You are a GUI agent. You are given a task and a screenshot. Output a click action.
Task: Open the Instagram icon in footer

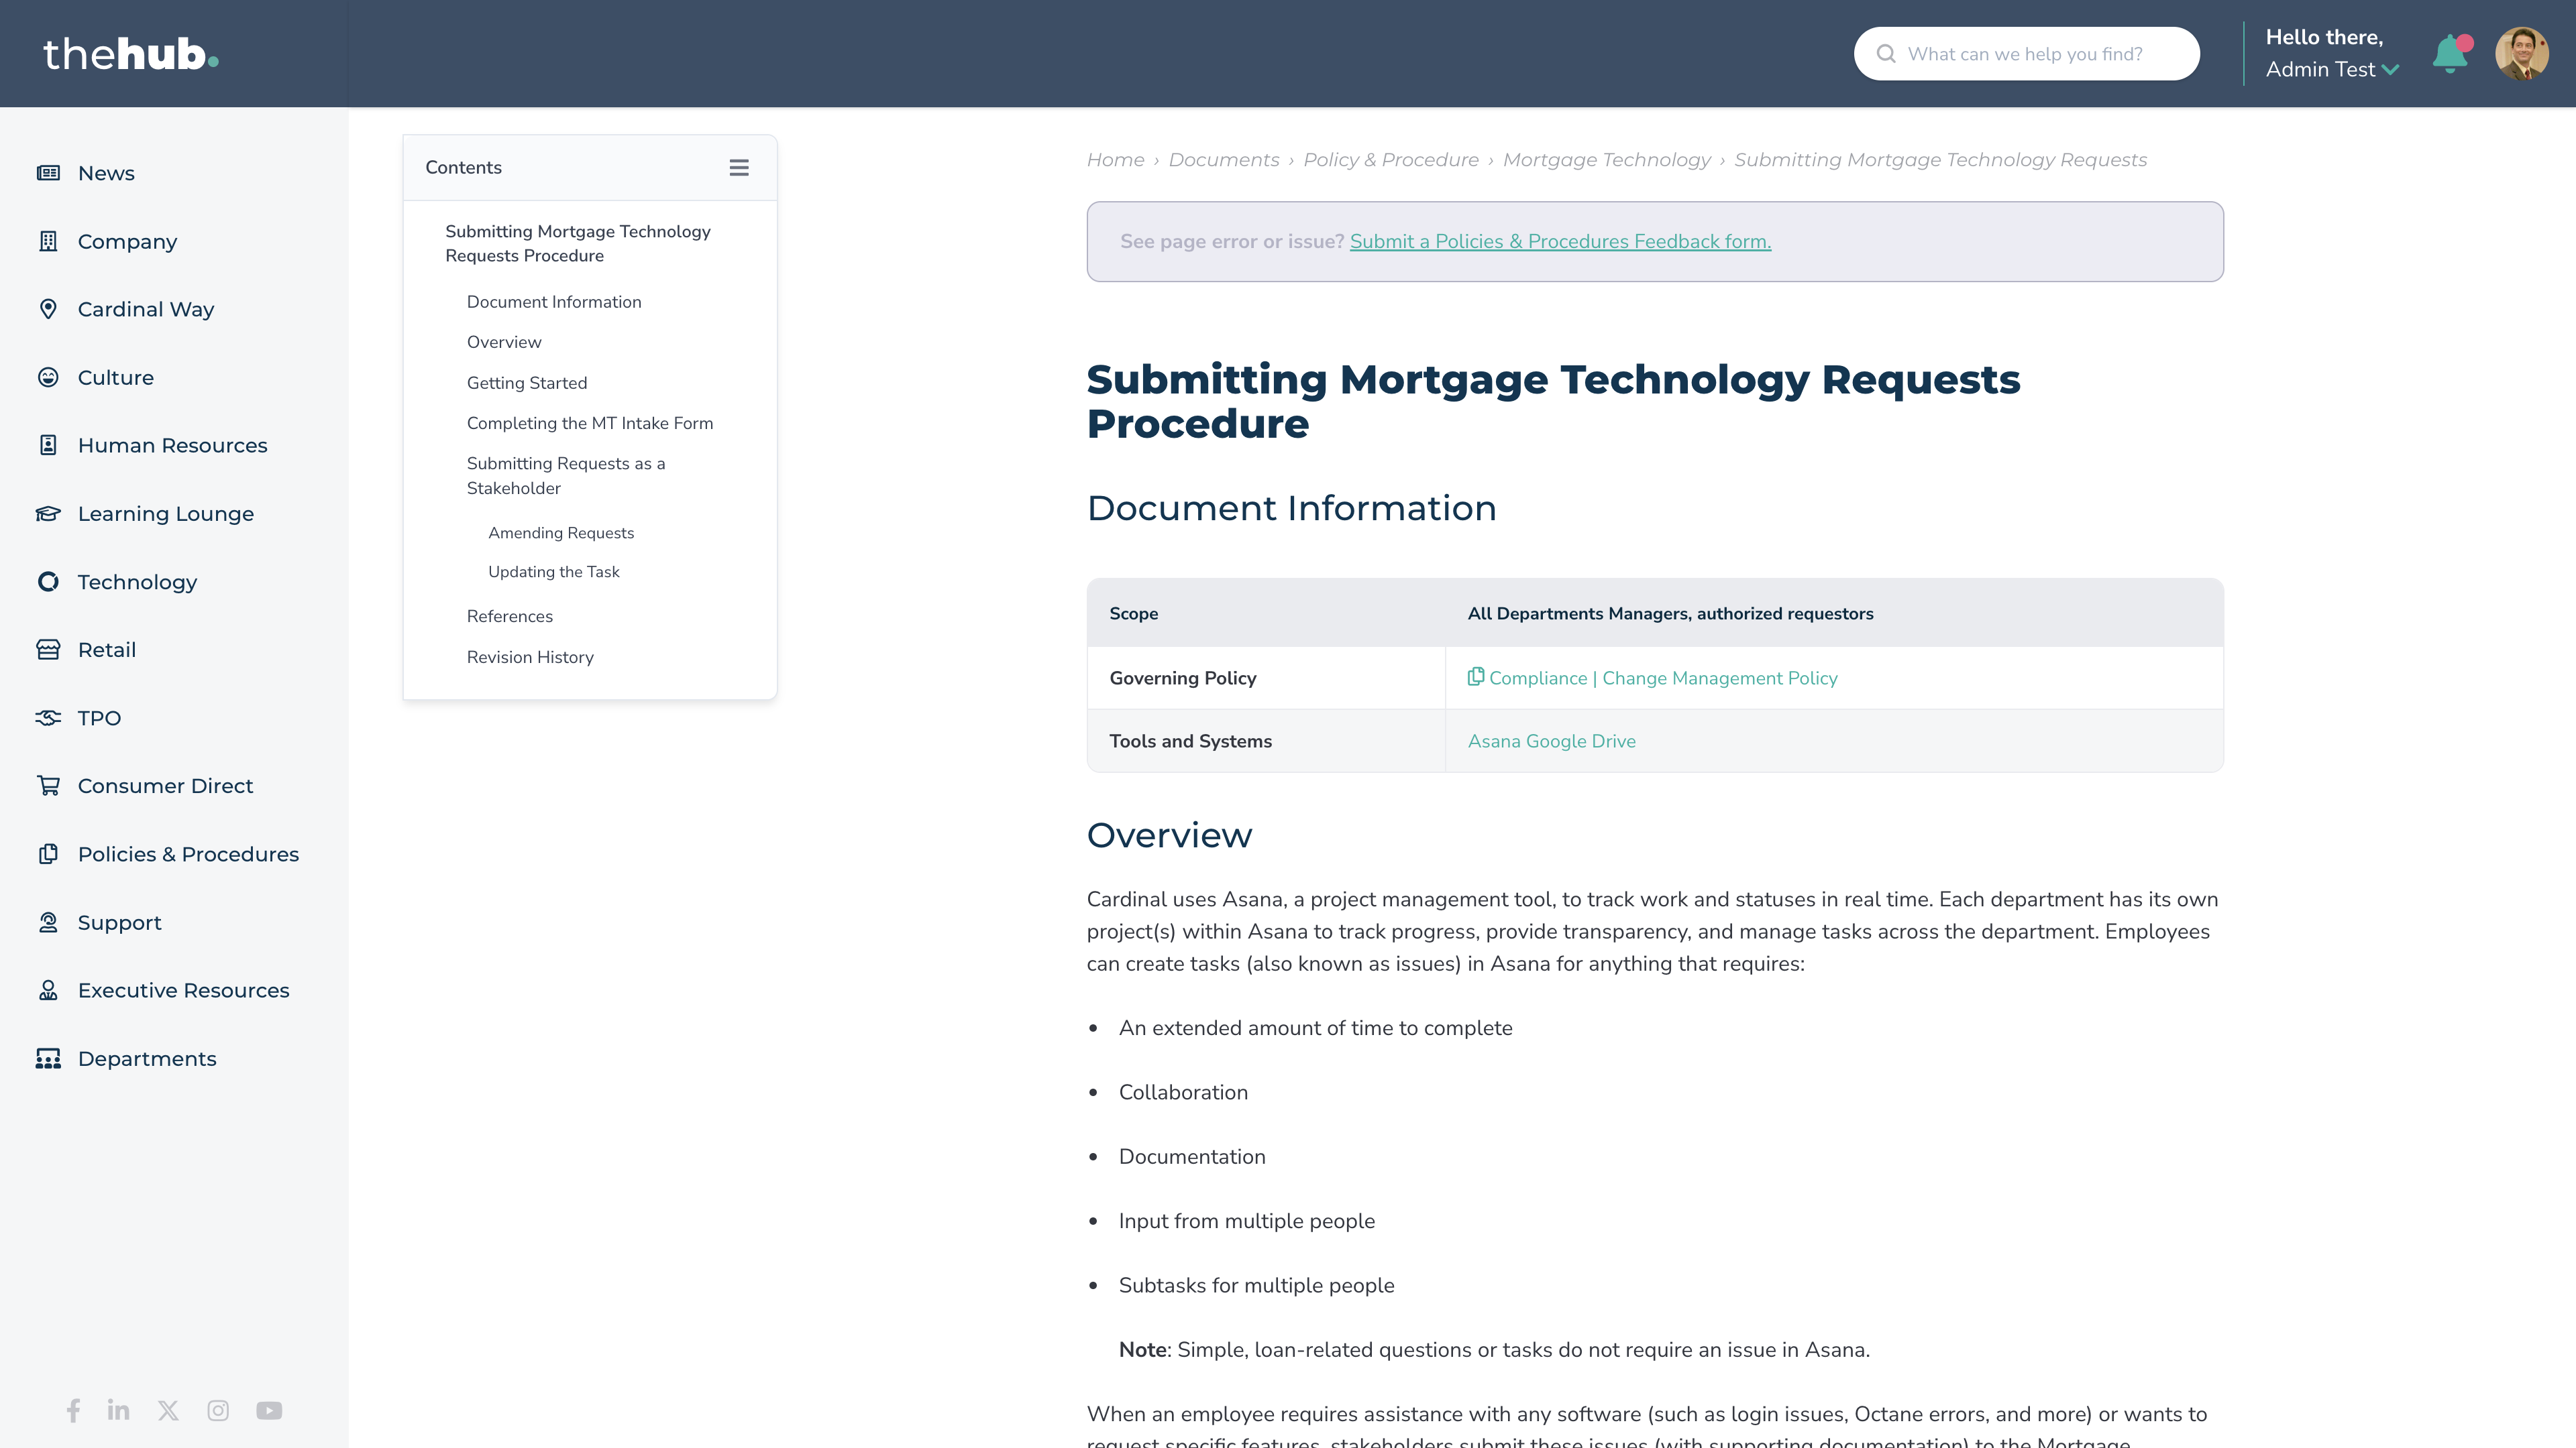[x=218, y=1410]
